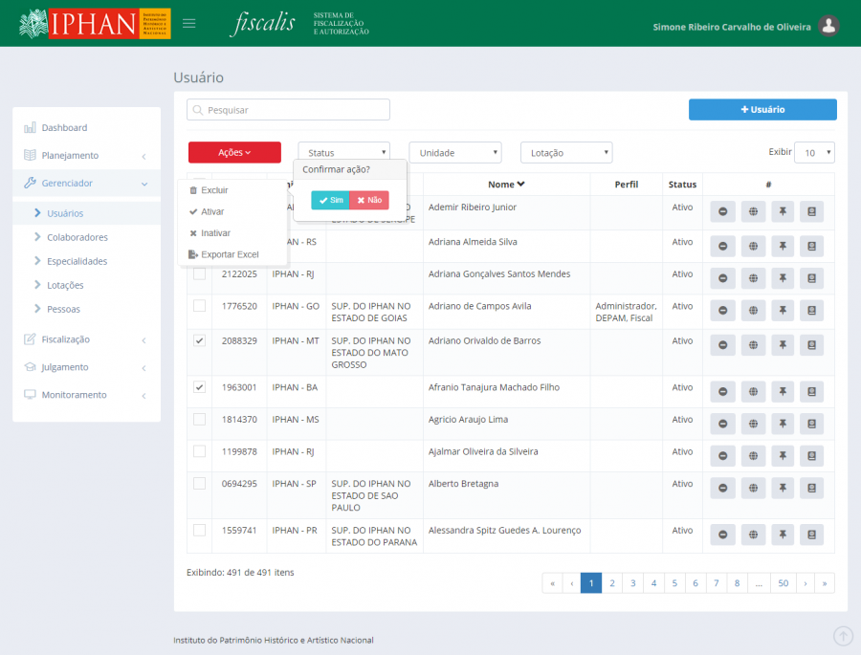Screen dimensions: 861x655
Task: Uncheck the checkbox for Afranio Tanajura Machado Filho
Action: coord(199,387)
